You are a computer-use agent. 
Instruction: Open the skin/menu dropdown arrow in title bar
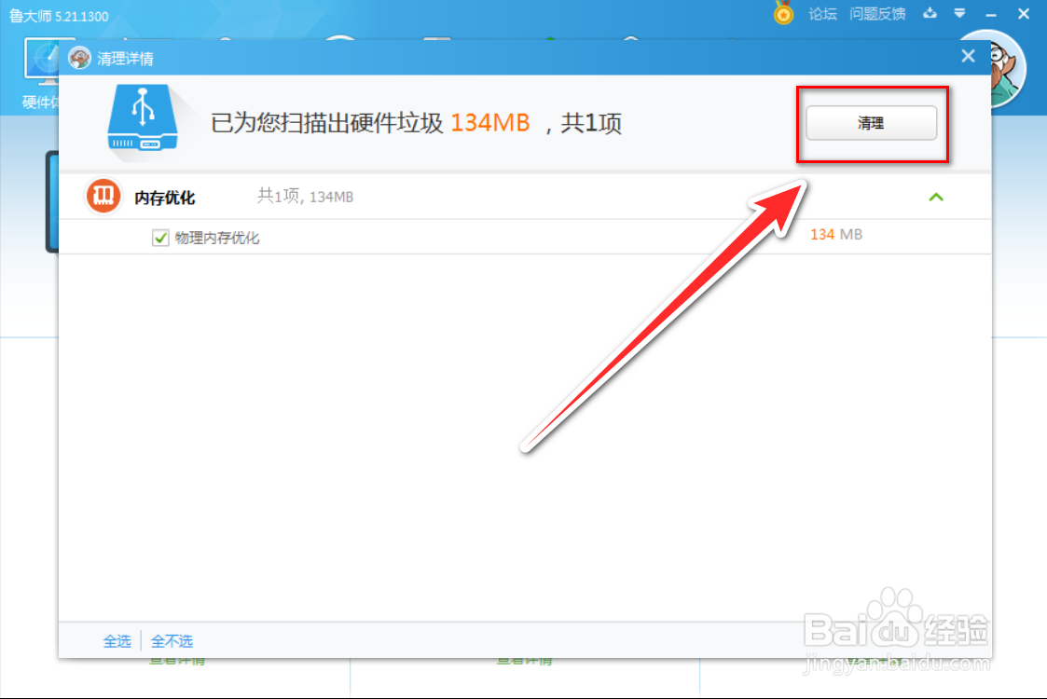pos(960,14)
